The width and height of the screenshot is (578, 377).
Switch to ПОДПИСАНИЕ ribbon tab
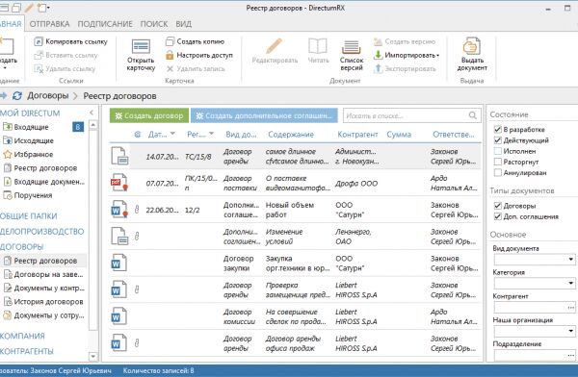pos(105,24)
